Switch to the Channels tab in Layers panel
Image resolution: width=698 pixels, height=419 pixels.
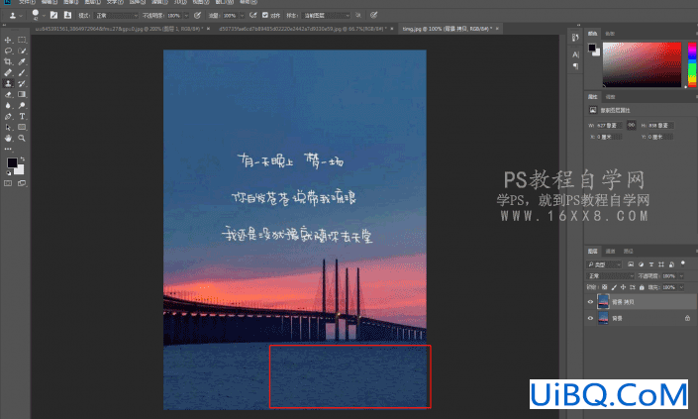[x=610, y=252]
